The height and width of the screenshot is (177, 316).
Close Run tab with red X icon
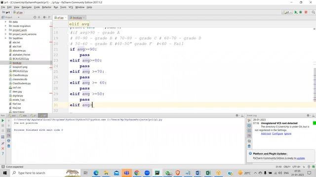tap(3, 148)
